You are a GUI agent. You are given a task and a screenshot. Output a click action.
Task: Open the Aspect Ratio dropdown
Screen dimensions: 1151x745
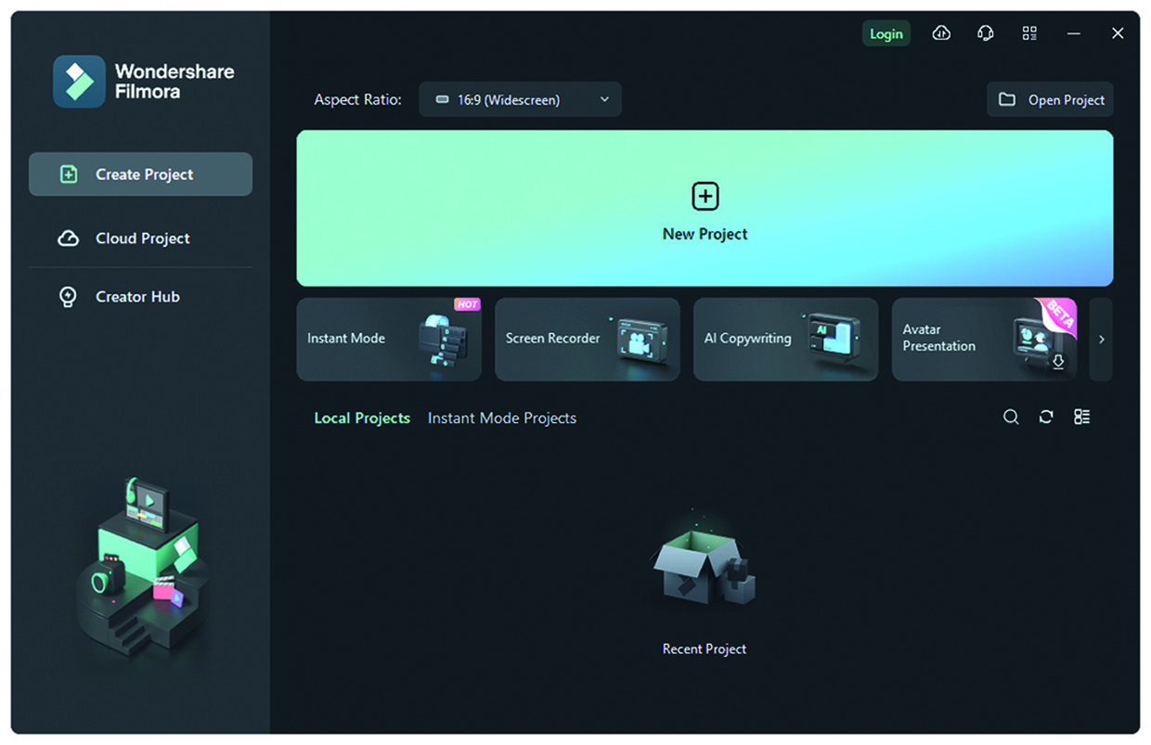(x=520, y=99)
